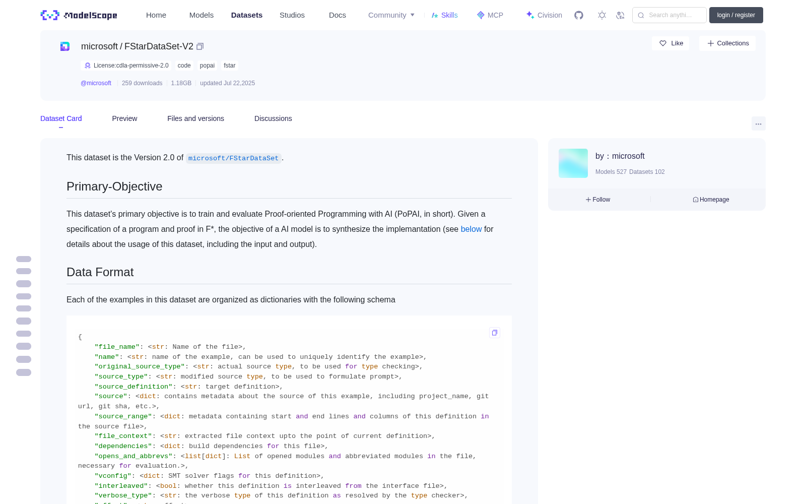The width and height of the screenshot is (806, 504).
Task: Toggle light/dark theme sun icon
Action: [602, 15]
